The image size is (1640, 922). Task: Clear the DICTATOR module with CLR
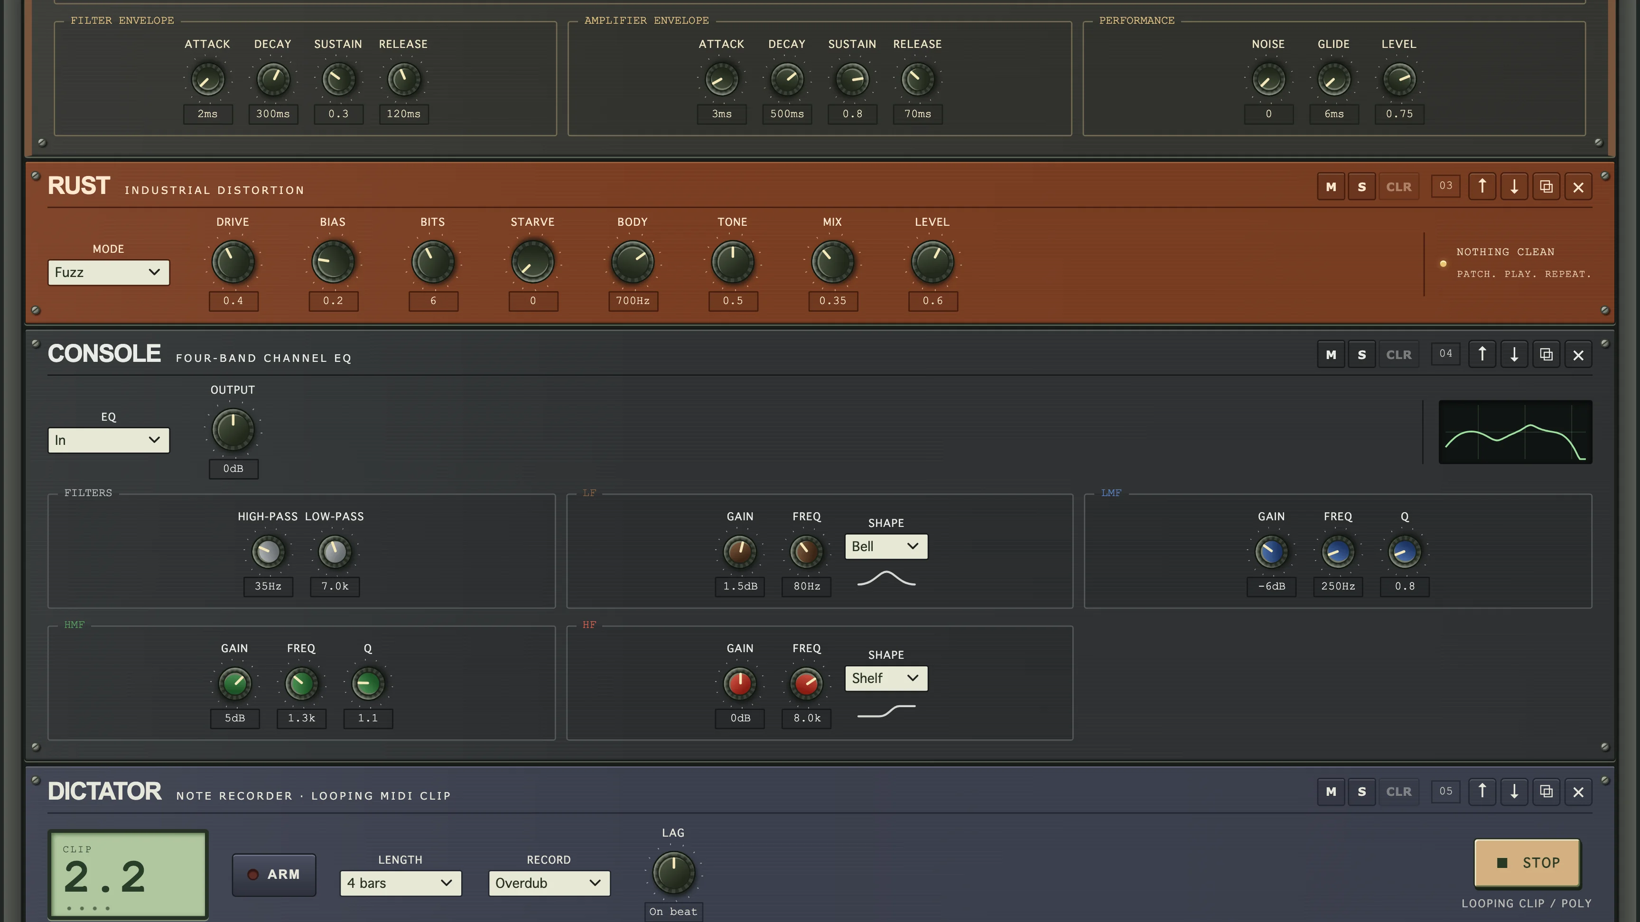pyautogui.click(x=1399, y=792)
